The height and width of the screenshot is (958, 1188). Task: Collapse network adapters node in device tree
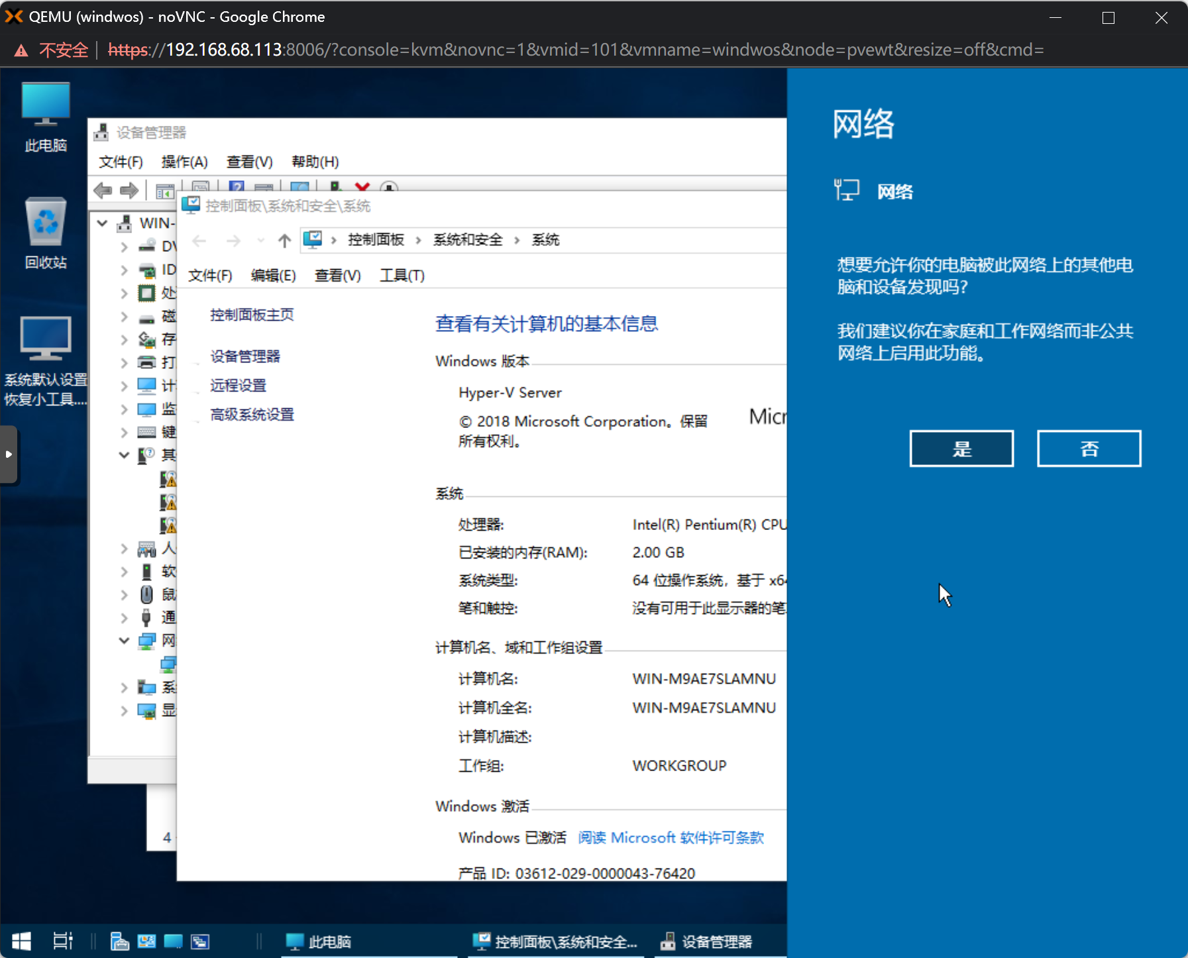124,641
